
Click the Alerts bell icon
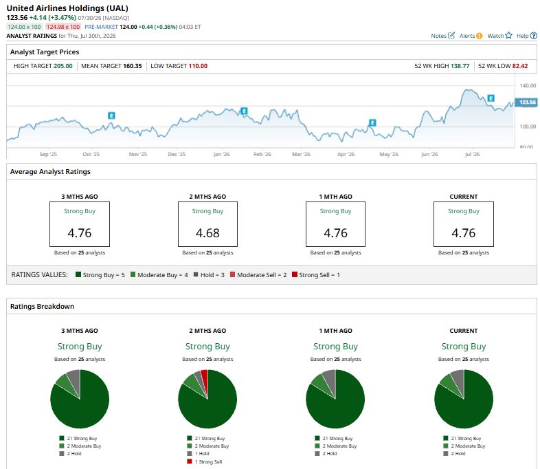pyautogui.click(x=479, y=36)
